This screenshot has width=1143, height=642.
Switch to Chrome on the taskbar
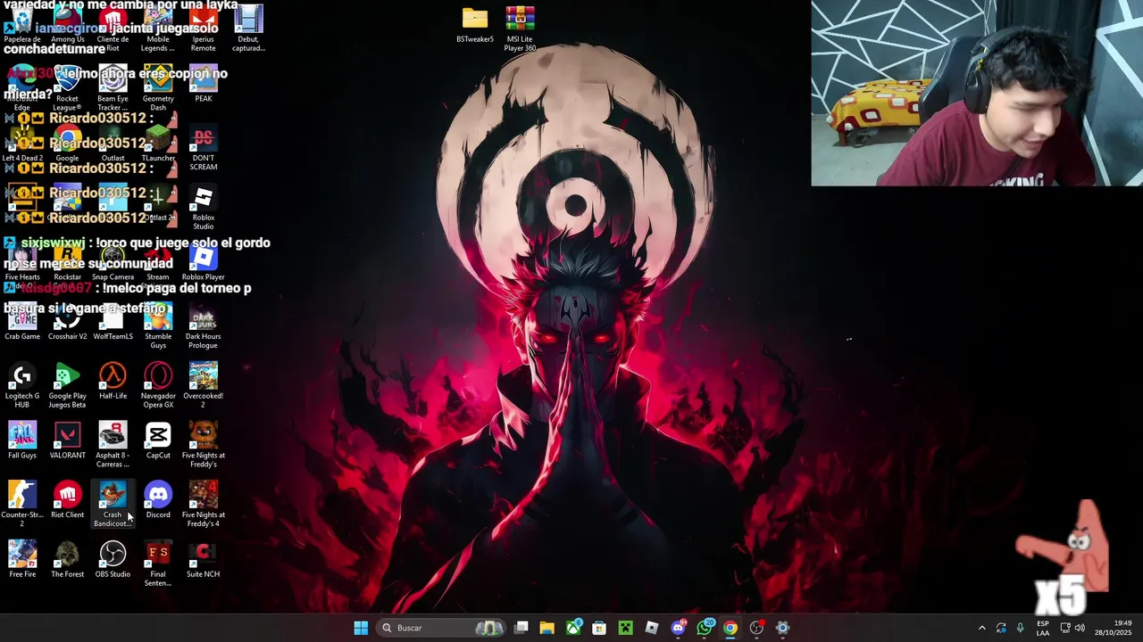pyautogui.click(x=730, y=628)
